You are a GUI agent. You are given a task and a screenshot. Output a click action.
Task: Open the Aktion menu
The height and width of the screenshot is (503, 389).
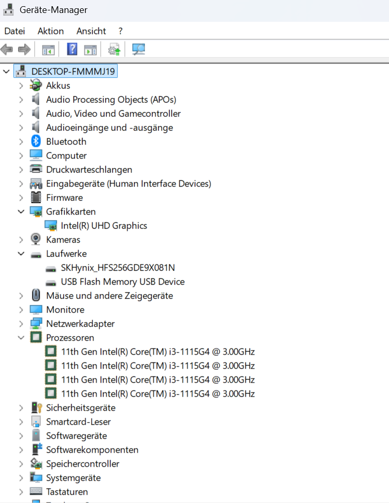pyautogui.click(x=51, y=31)
